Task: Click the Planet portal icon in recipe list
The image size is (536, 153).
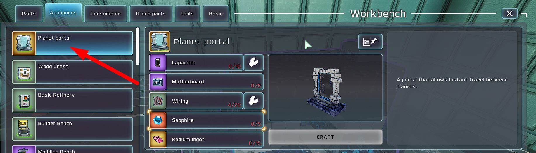Action: [24, 43]
